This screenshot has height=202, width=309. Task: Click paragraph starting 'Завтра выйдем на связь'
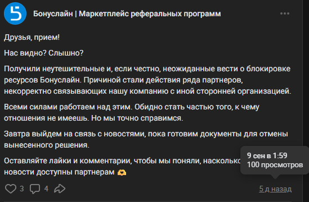pos(146,140)
